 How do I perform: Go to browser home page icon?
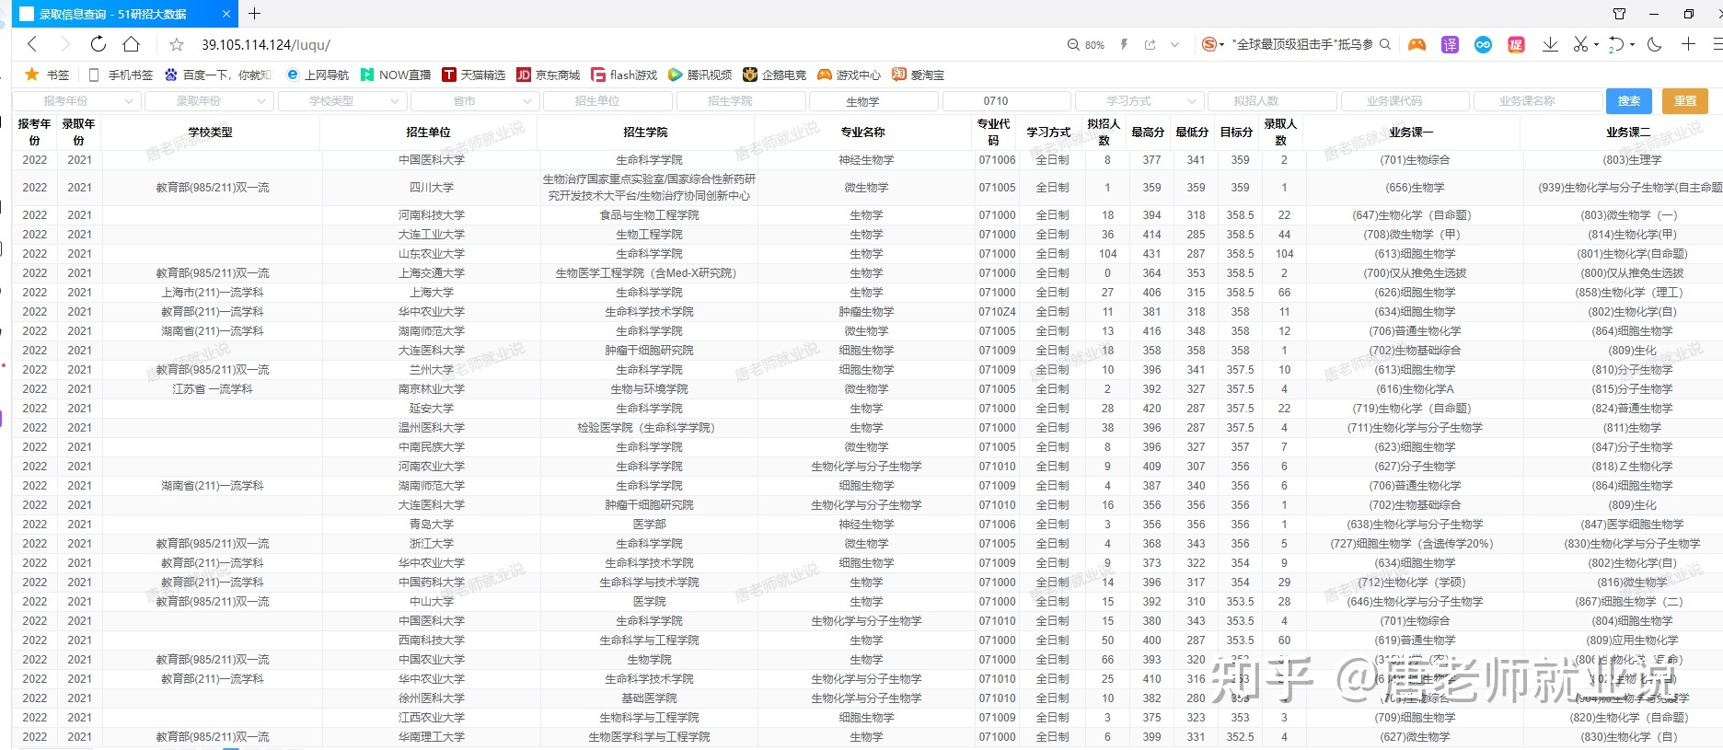tap(131, 44)
